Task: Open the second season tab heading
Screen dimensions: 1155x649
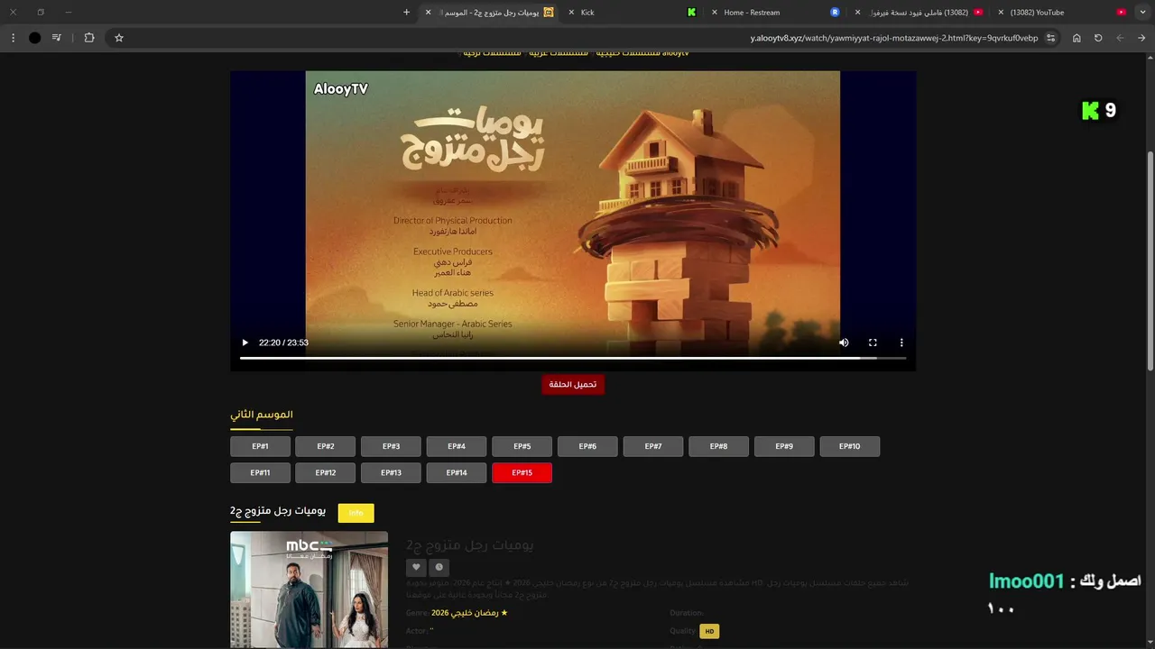Action: [262, 415]
